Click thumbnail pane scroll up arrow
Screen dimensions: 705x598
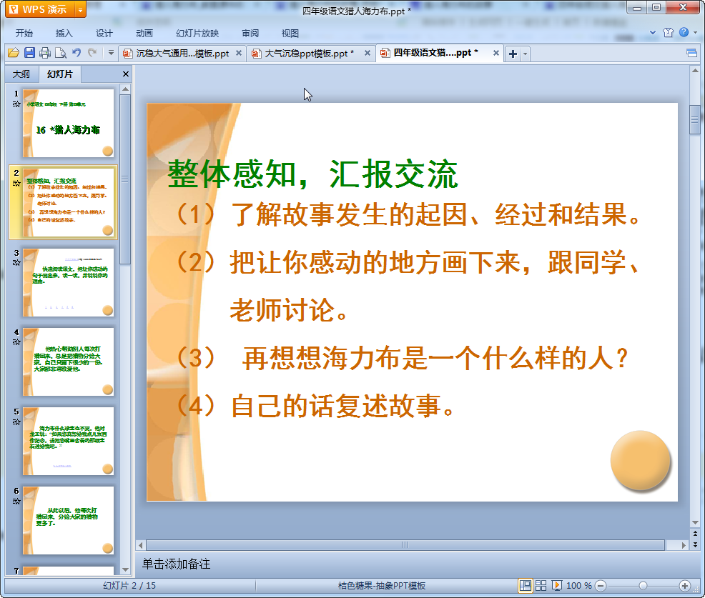coord(125,89)
